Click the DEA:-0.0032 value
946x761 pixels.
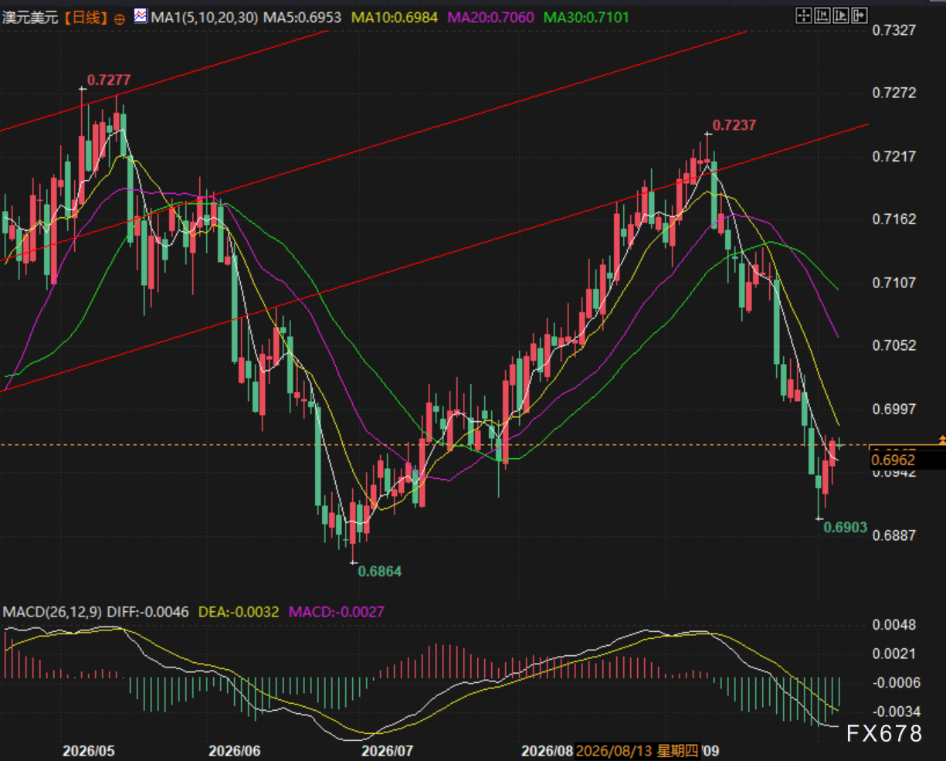click(239, 612)
